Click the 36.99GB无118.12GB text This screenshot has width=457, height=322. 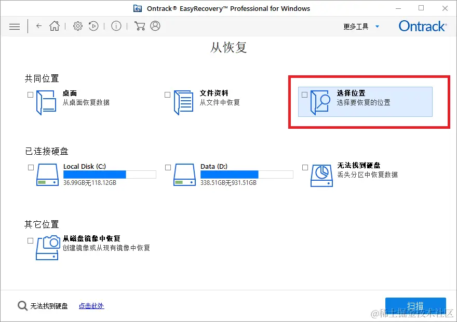tap(90, 183)
